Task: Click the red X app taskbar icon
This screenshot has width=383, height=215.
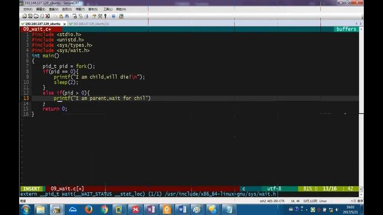Action: 135,210
